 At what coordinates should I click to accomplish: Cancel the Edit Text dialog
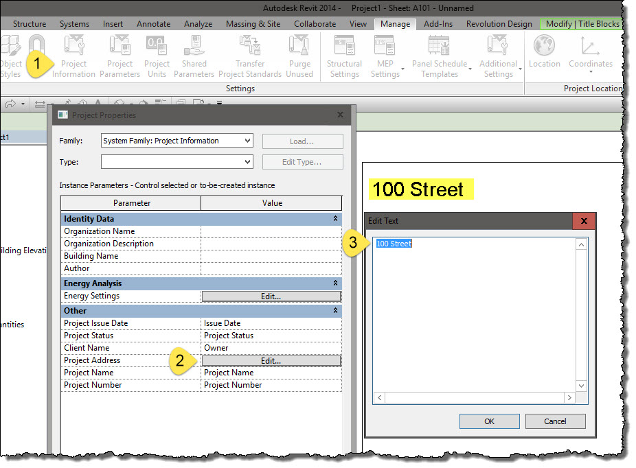coord(555,421)
